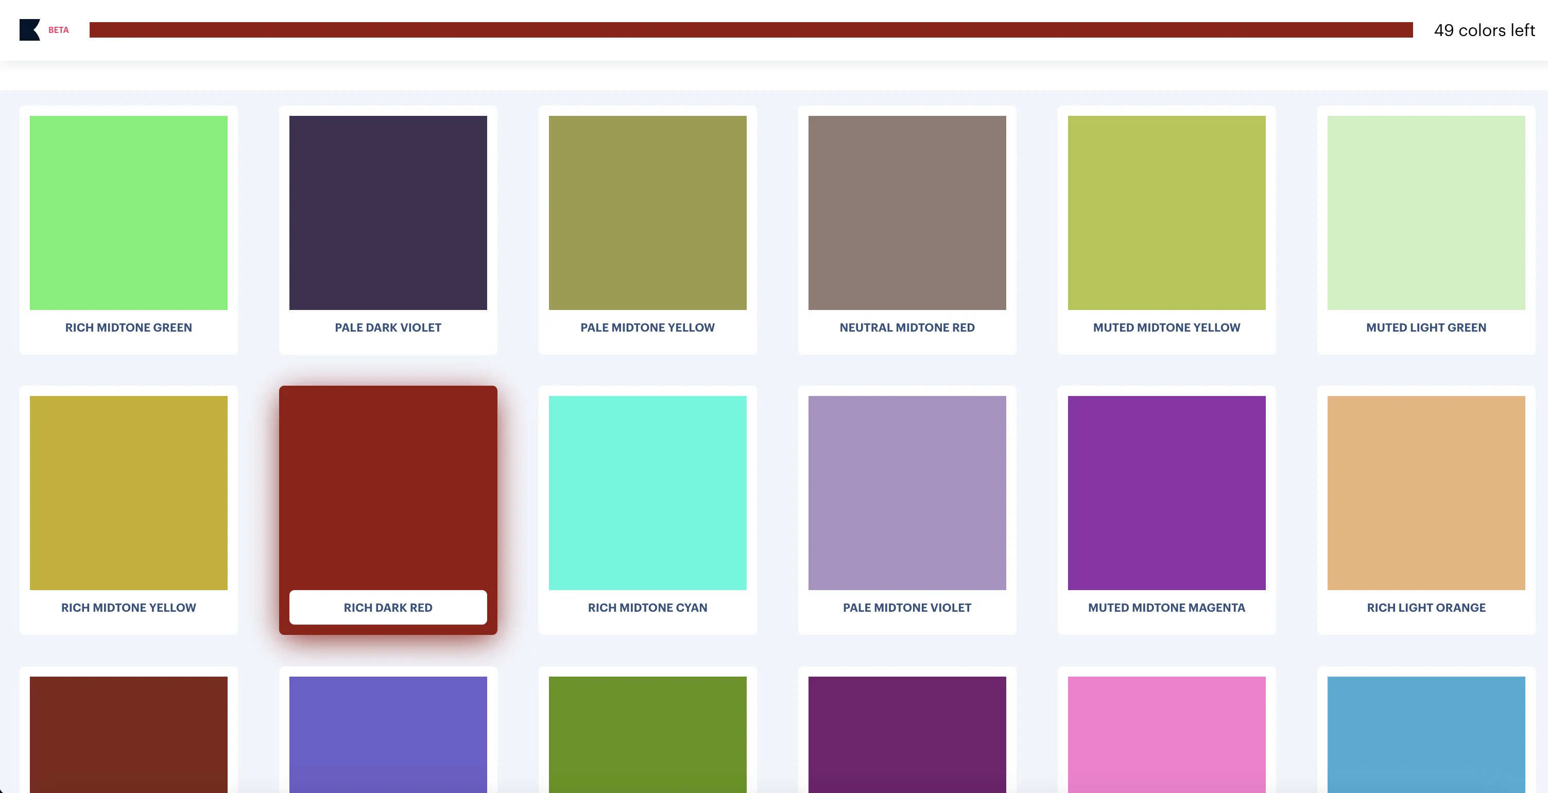The image size is (1548, 793).
Task: Pick the Pale Dark Violet color
Action: coord(388,213)
